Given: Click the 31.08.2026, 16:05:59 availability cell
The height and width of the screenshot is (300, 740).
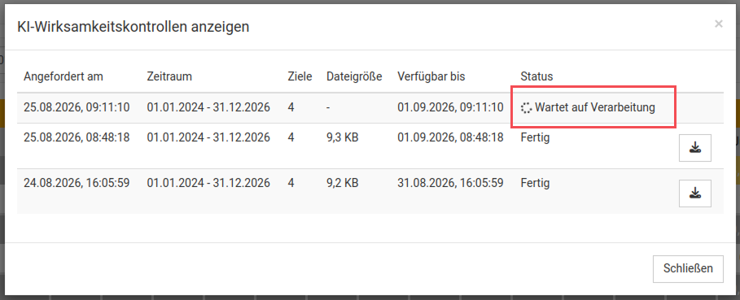Looking at the screenshot, I should pos(450,183).
